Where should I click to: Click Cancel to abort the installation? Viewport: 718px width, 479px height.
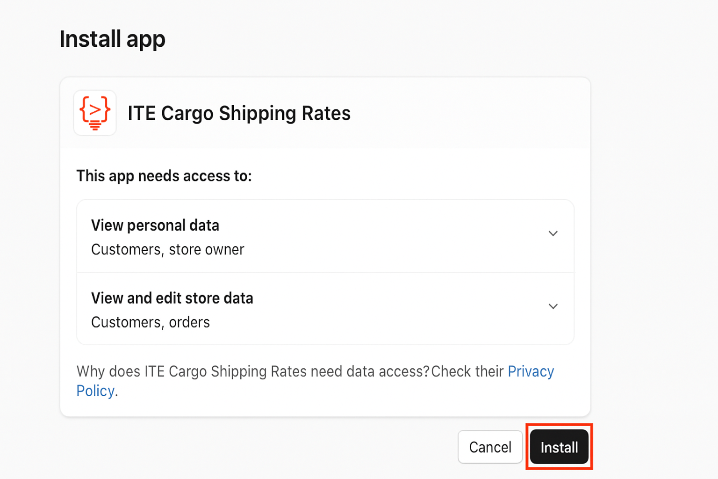click(490, 447)
